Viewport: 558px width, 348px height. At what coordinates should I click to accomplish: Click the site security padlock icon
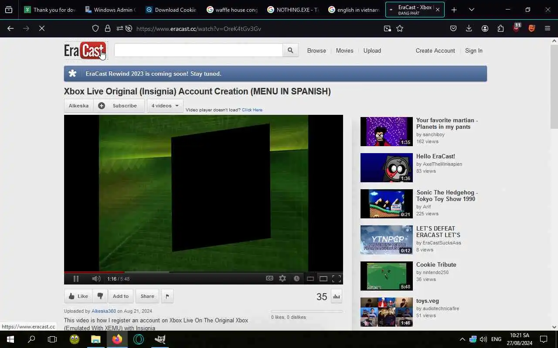[x=107, y=28]
